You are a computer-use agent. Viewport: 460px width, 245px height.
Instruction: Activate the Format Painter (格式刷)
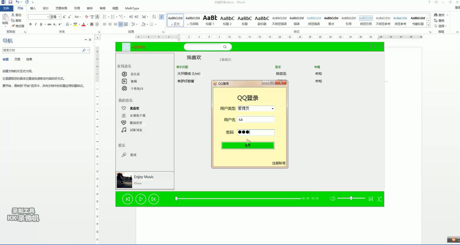[17, 26]
